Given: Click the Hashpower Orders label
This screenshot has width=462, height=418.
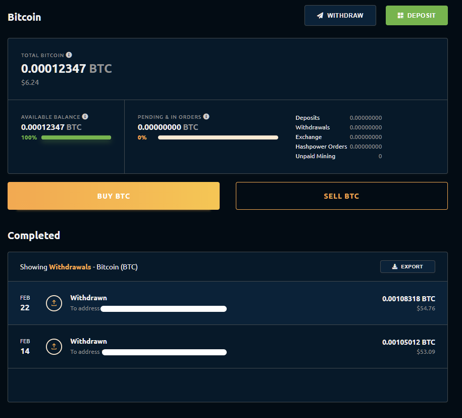Looking at the screenshot, I should click(321, 147).
